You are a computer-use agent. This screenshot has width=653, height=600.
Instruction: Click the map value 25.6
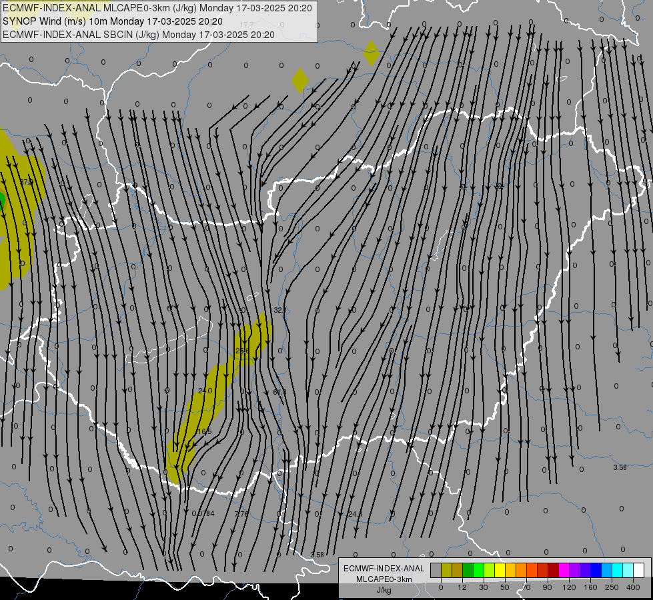click(x=242, y=351)
